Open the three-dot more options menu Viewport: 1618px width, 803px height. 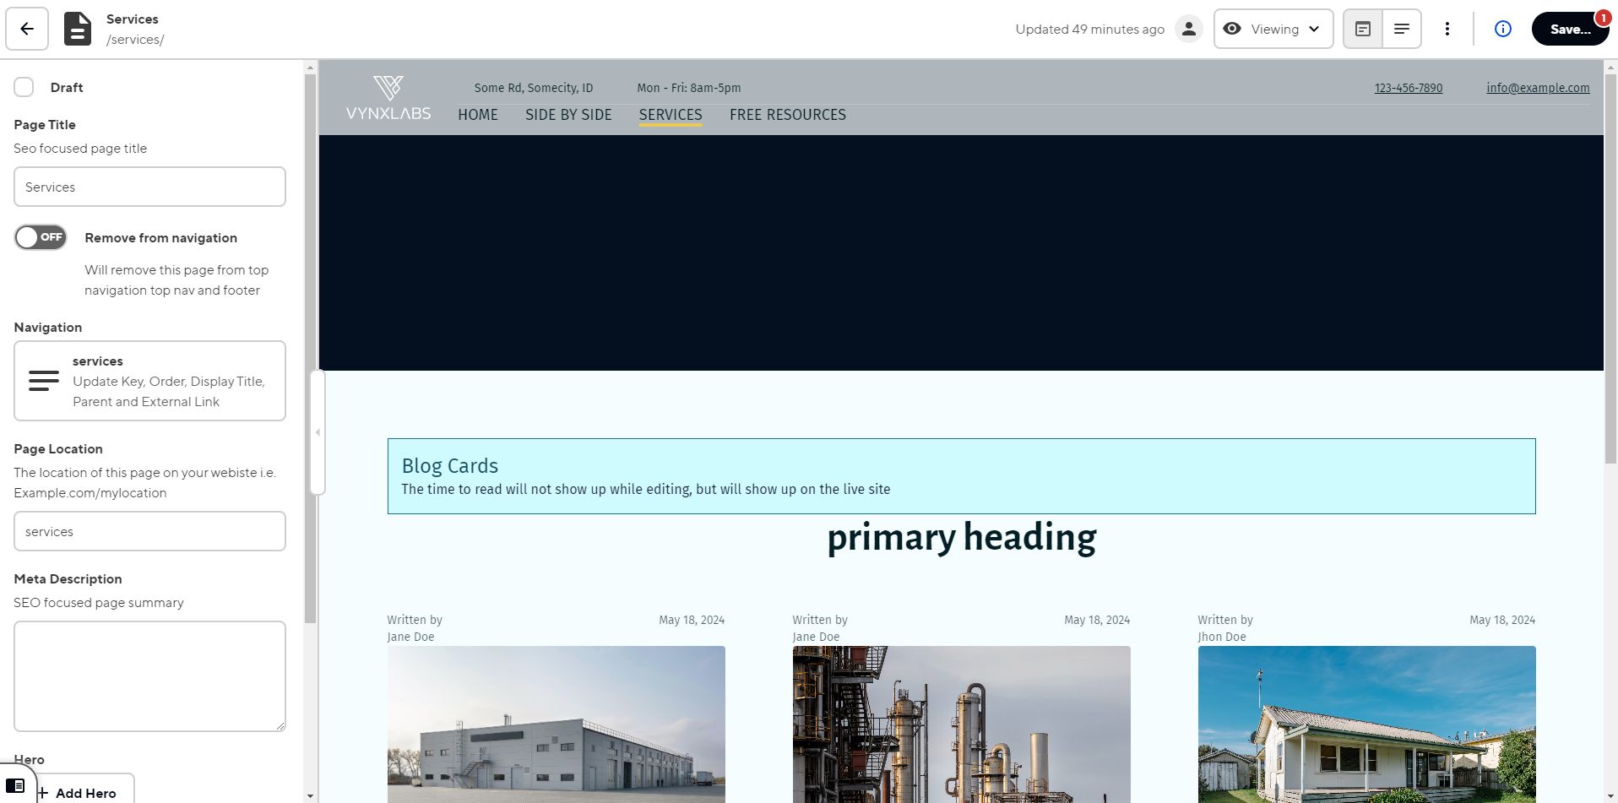pos(1447,30)
